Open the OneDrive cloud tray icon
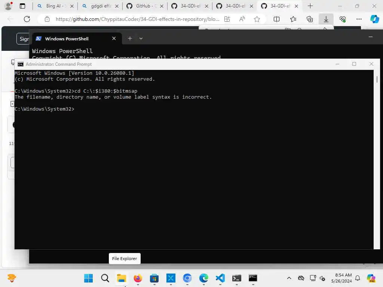The image size is (383, 287). point(301,278)
